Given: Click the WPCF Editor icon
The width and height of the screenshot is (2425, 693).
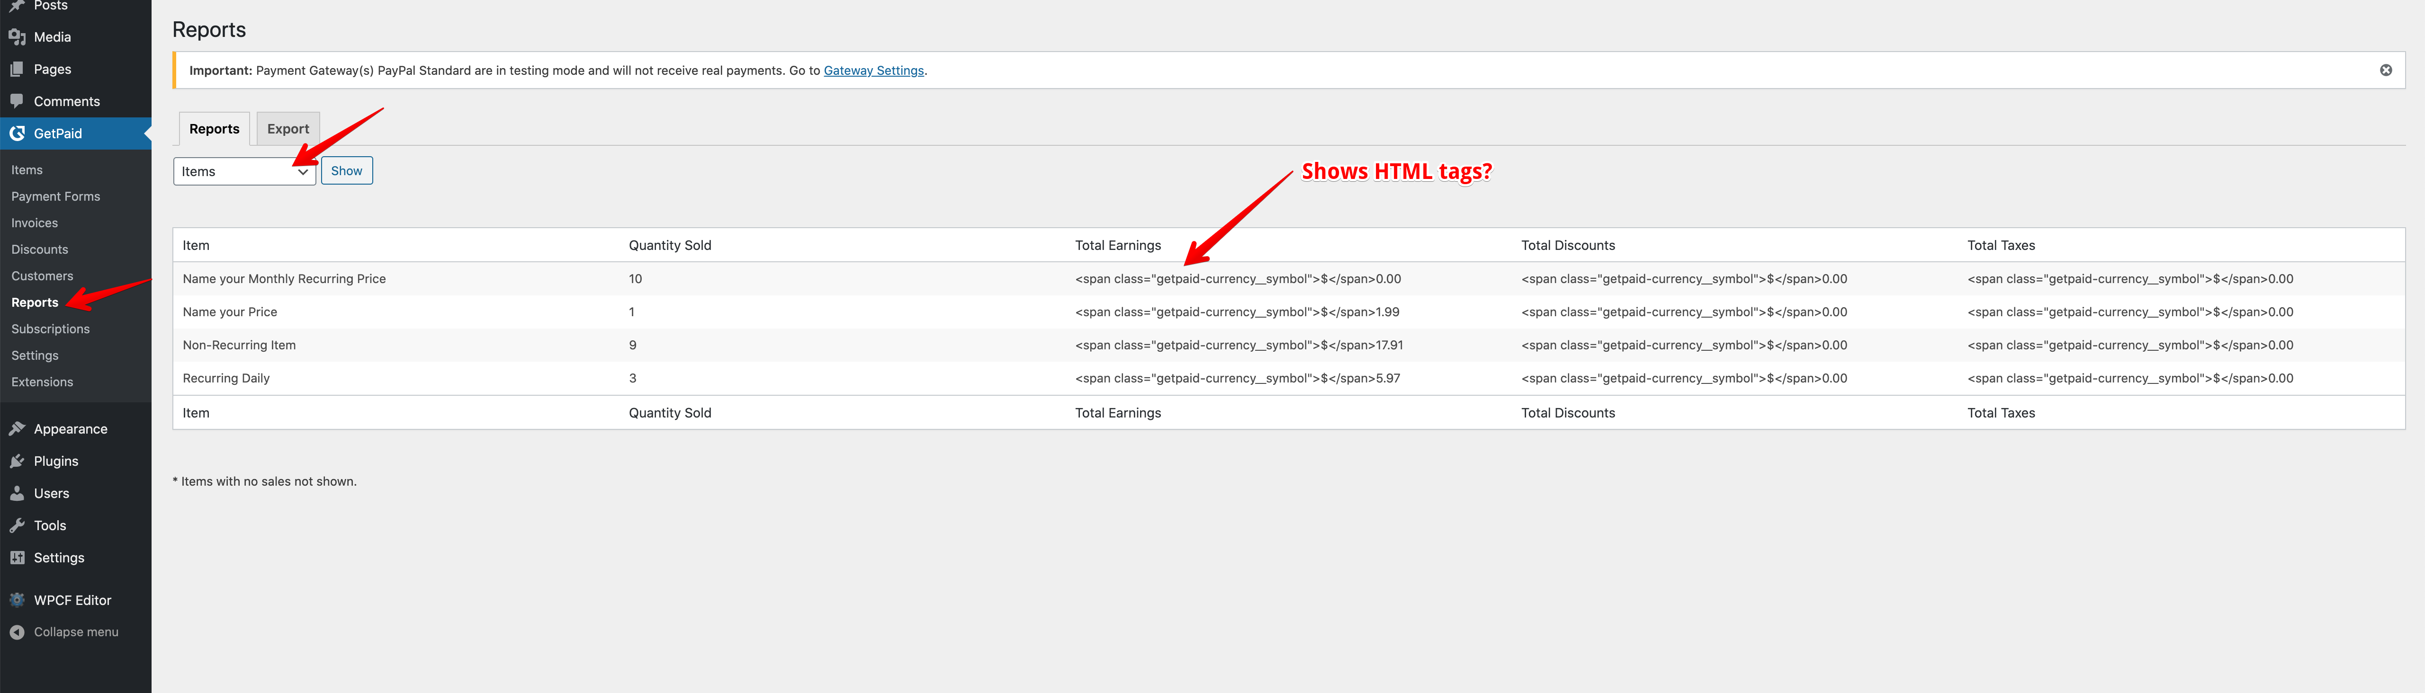Looking at the screenshot, I should tap(17, 599).
